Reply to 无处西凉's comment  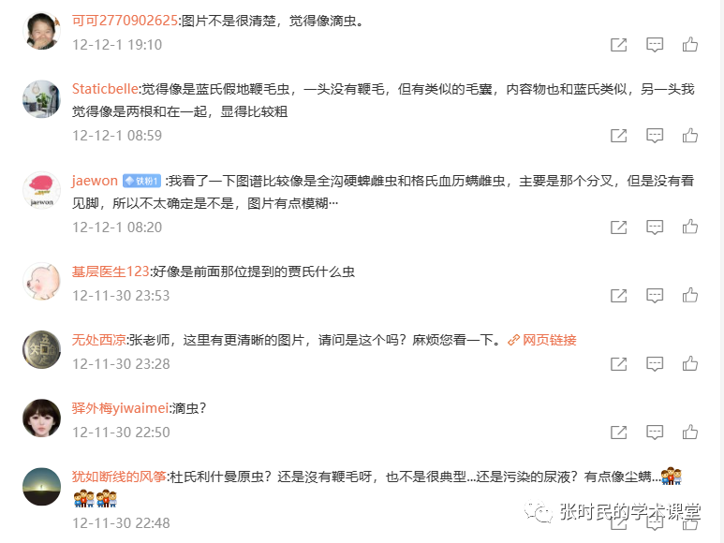(x=655, y=364)
